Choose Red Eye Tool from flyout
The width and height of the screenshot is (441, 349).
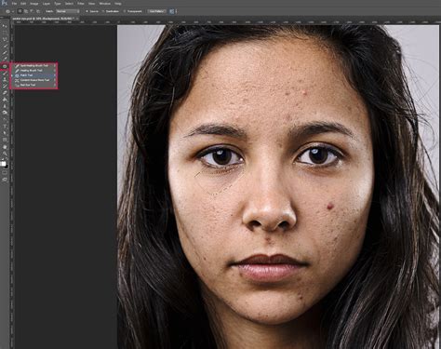34,85
